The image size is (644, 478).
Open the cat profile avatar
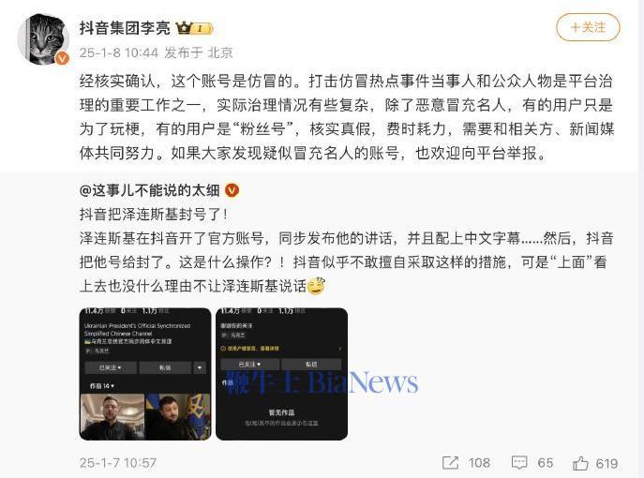[x=42, y=39]
